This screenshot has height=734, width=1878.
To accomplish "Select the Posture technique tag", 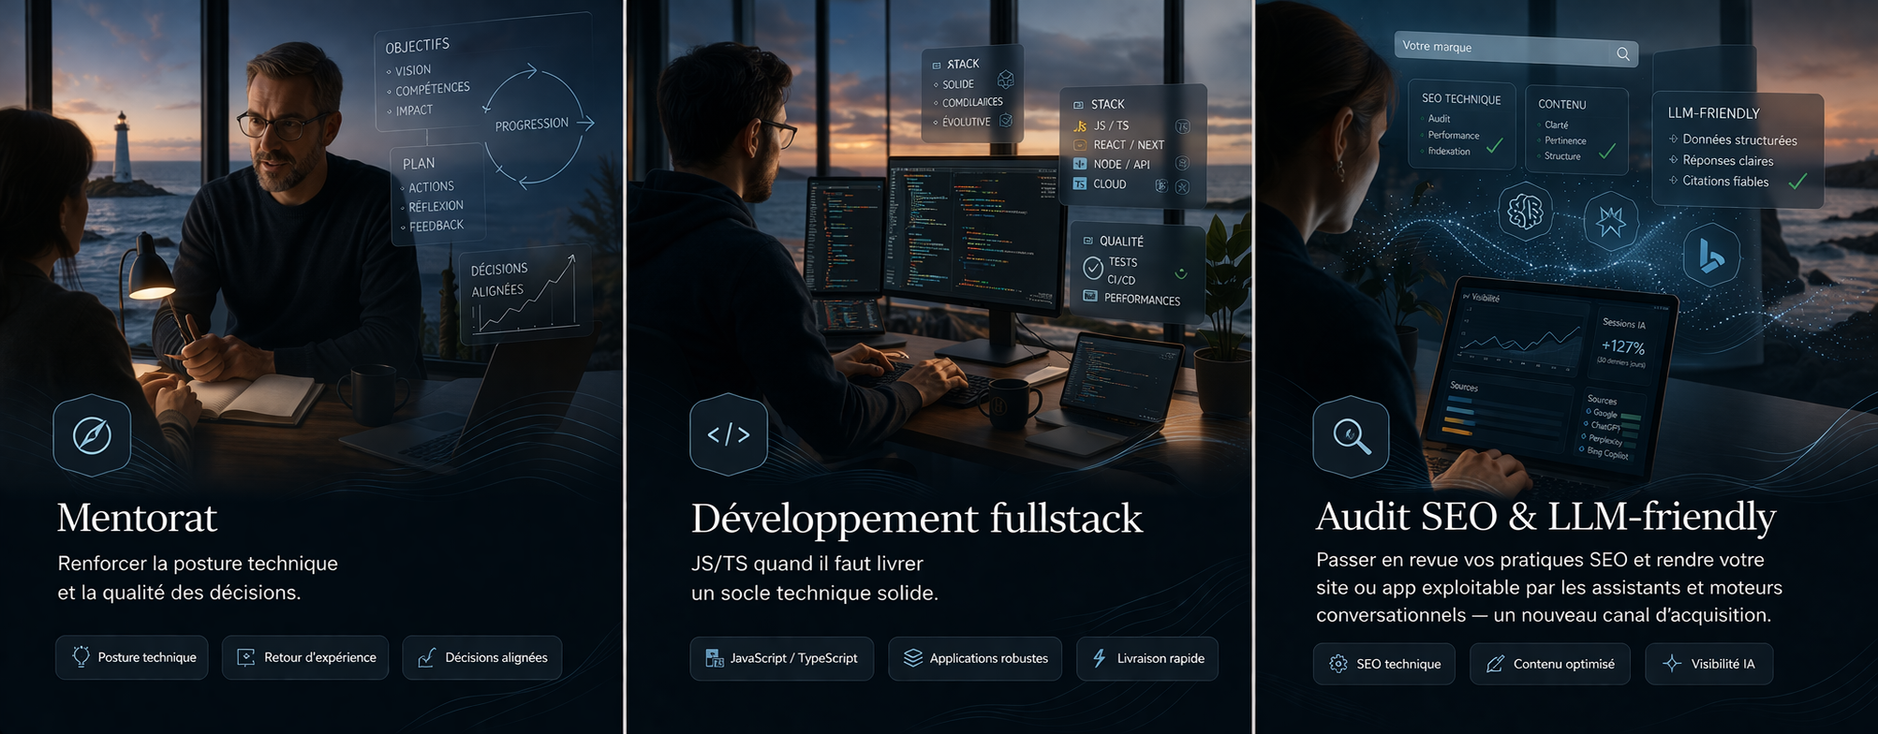I will click(x=132, y=657).
